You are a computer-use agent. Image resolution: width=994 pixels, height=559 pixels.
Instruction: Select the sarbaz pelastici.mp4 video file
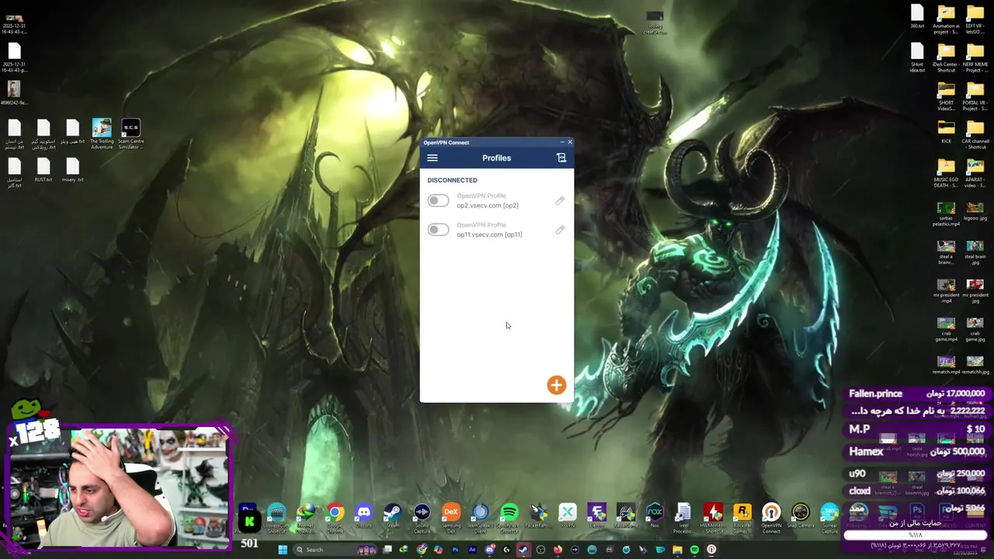tap(946, 214)
